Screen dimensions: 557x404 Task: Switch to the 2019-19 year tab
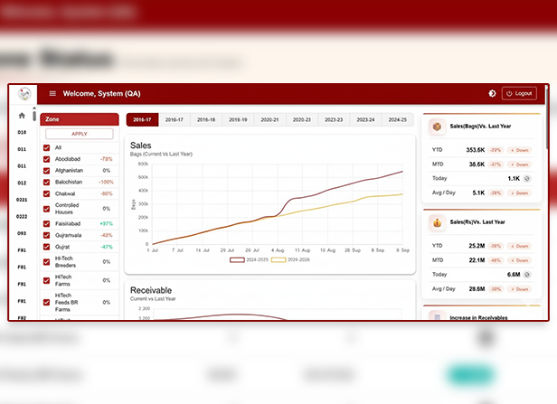pyautogui.click(x=238, y=119)
